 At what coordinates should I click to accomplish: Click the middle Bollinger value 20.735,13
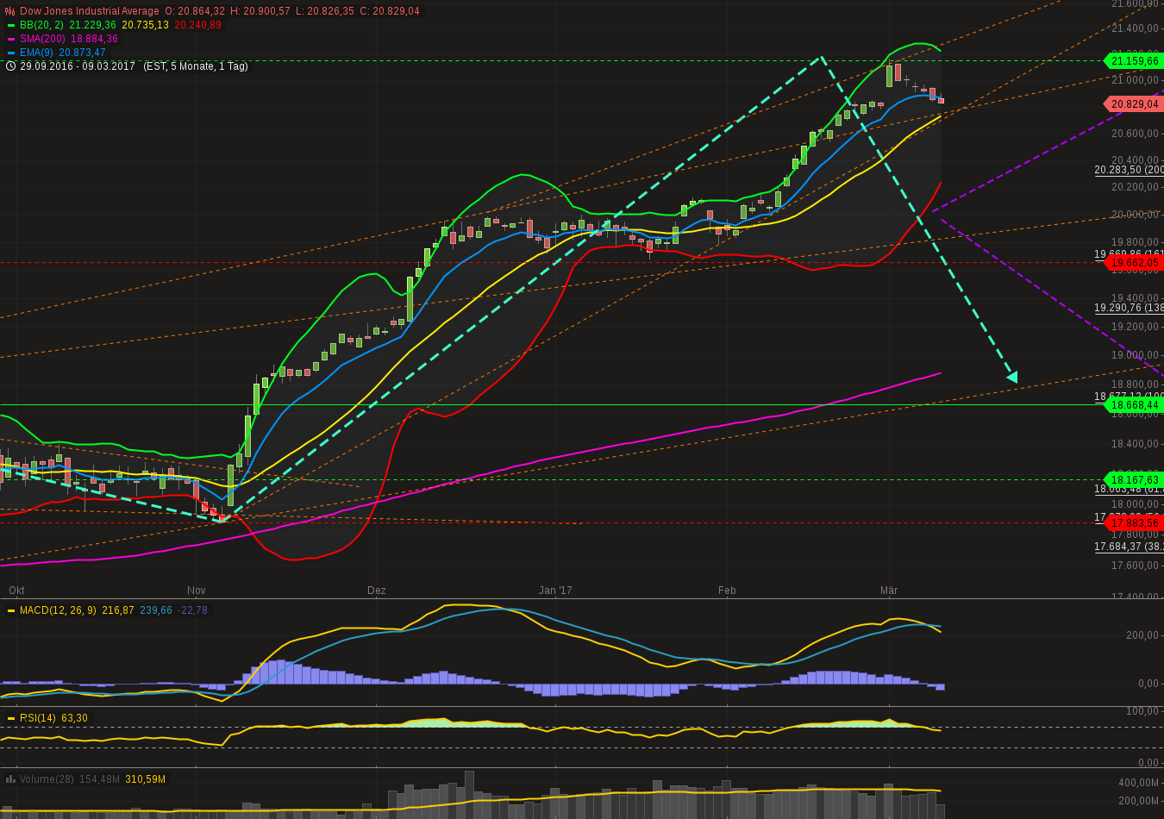click(146, 25)
